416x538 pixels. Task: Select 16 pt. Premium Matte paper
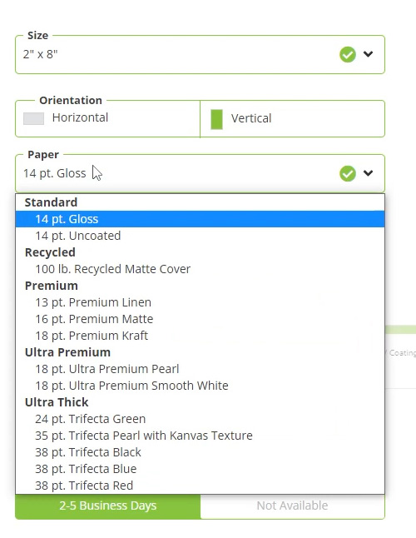201,319
